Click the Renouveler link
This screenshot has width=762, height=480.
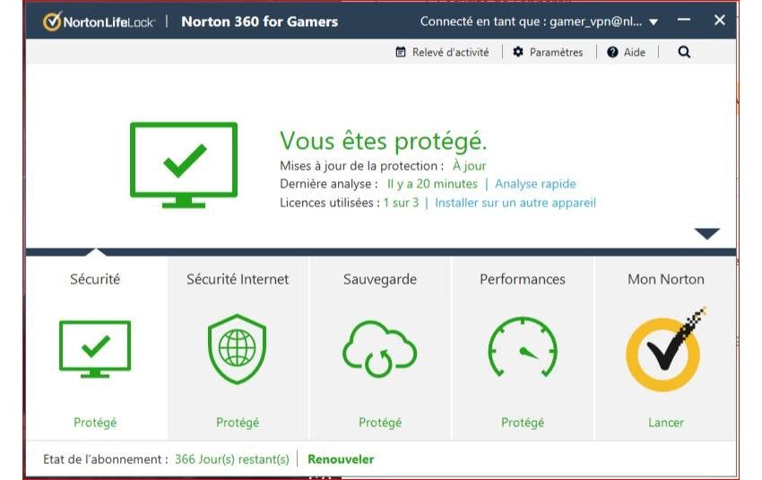tap(341, 459)
